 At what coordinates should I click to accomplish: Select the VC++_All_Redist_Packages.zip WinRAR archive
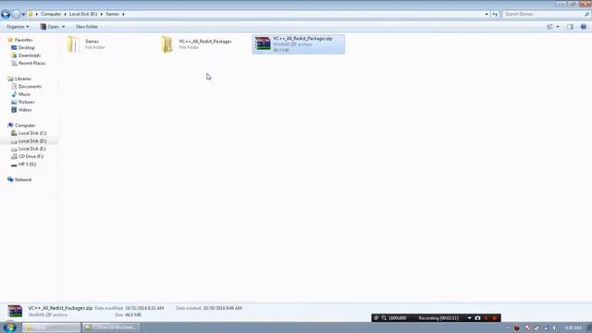(x=298, y=44)
